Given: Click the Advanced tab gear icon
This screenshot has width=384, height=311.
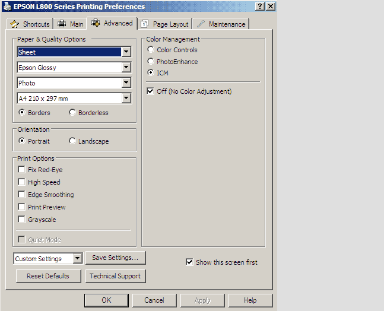Looking at the screenshot, I should click(x=96, y=23).
